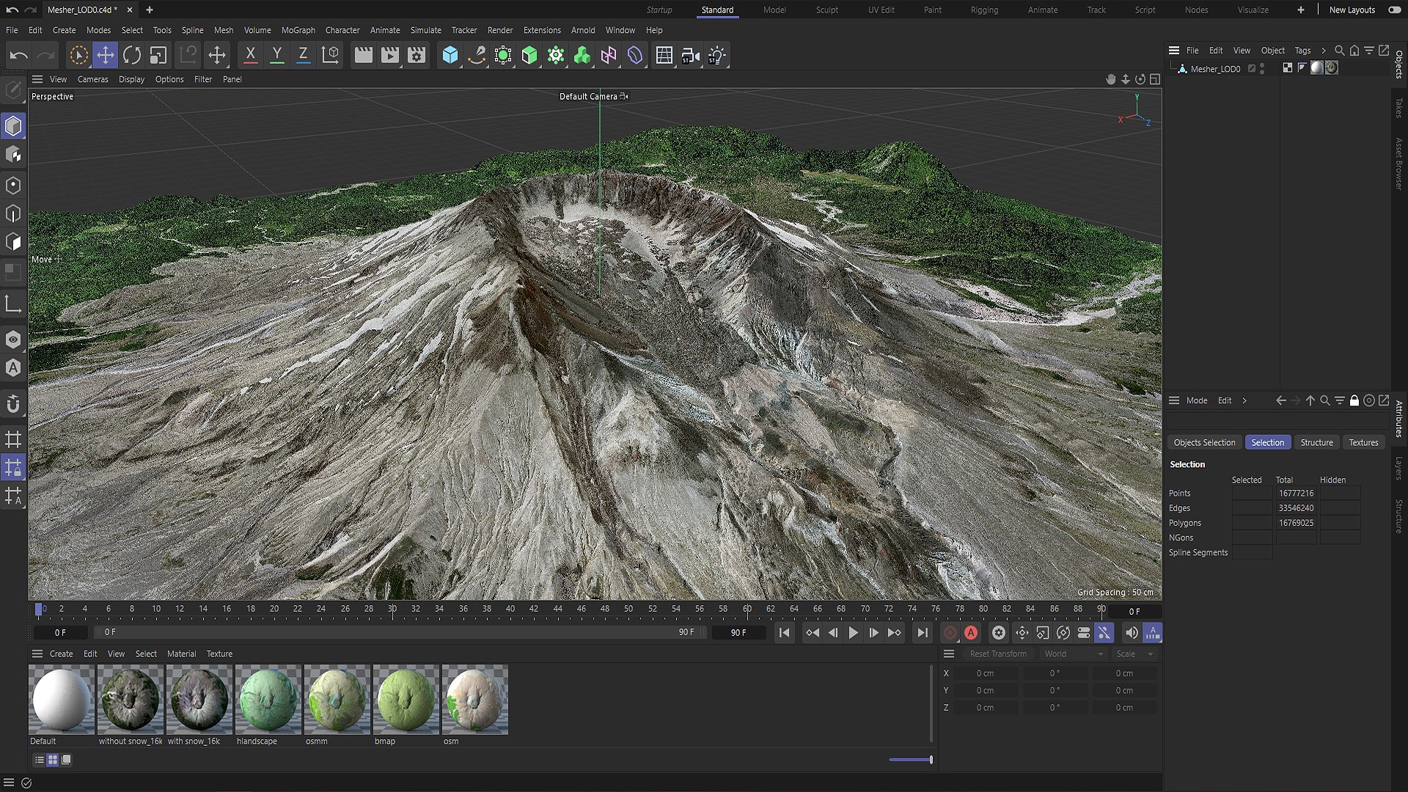
Task: Toggle X axis lock
Action: tap(250, 55)
